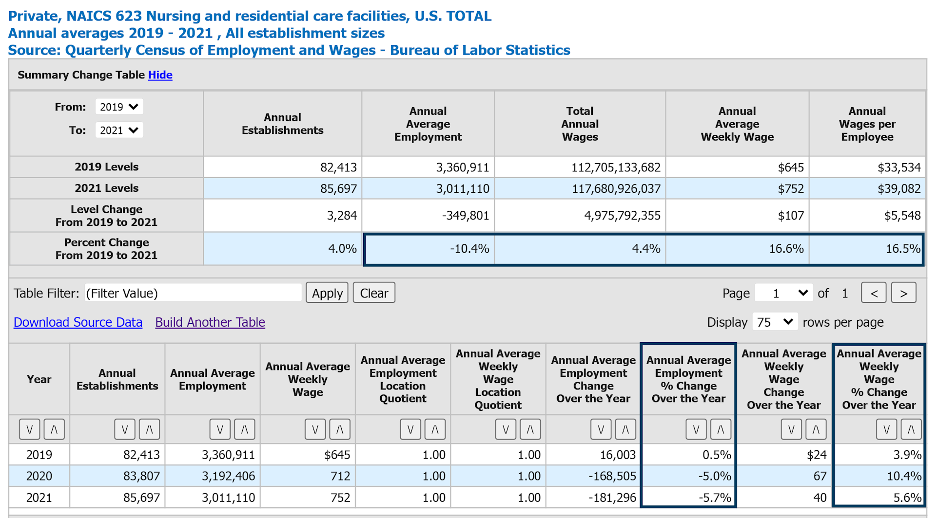The image size is (936, 518).
Task: Sort Employment Change Over the Year ascending
Action: [x=625, y=429]
